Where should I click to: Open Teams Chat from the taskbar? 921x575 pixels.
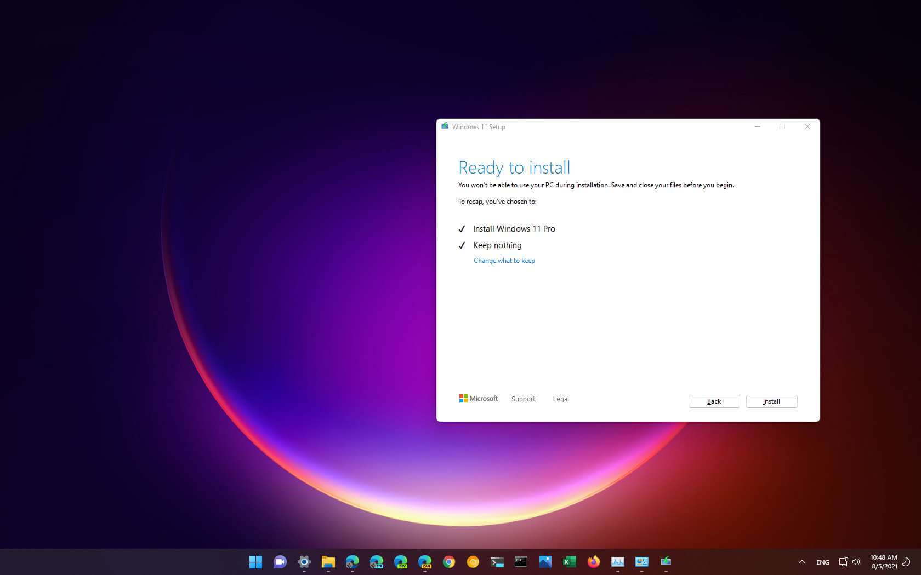[x=280, y=562]
